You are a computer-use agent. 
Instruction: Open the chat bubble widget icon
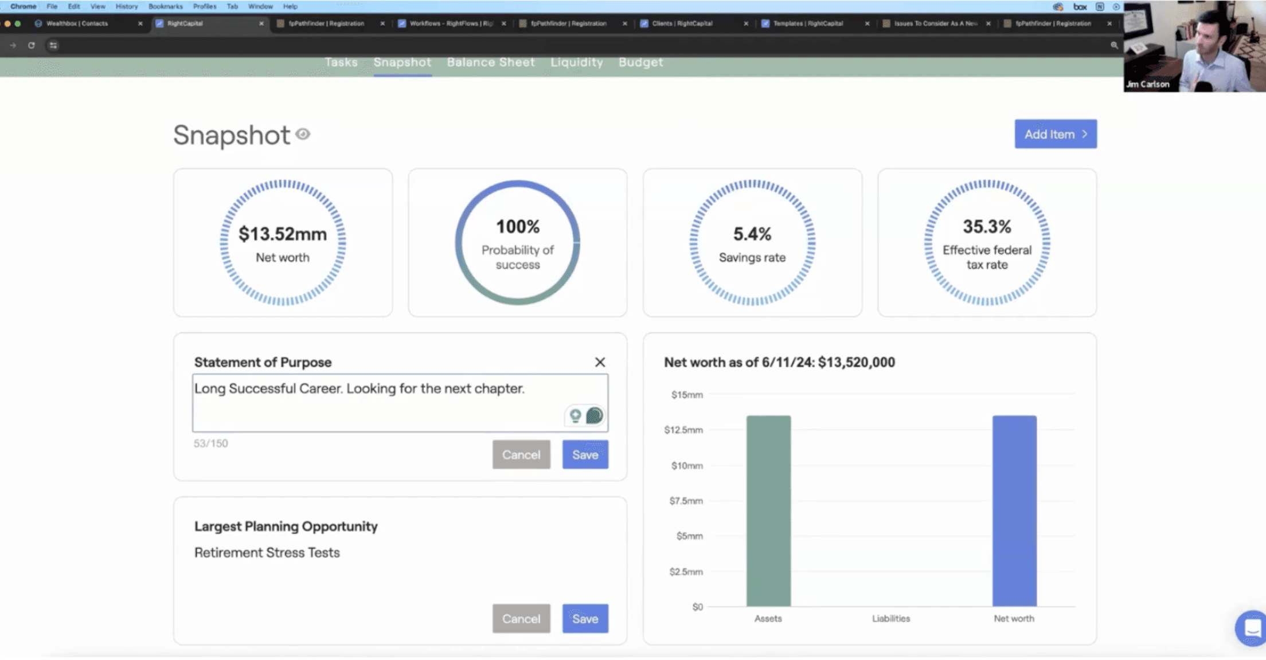[x=1252, y=628]
